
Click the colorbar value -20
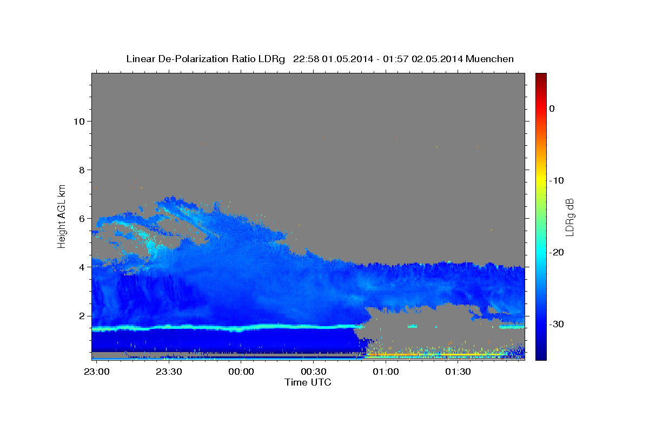557,252
